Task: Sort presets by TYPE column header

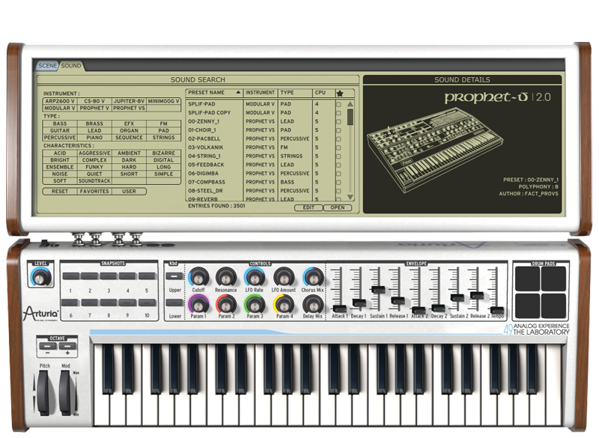Action: tap(295, 93)
